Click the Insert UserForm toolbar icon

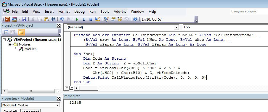pos(14,19)
